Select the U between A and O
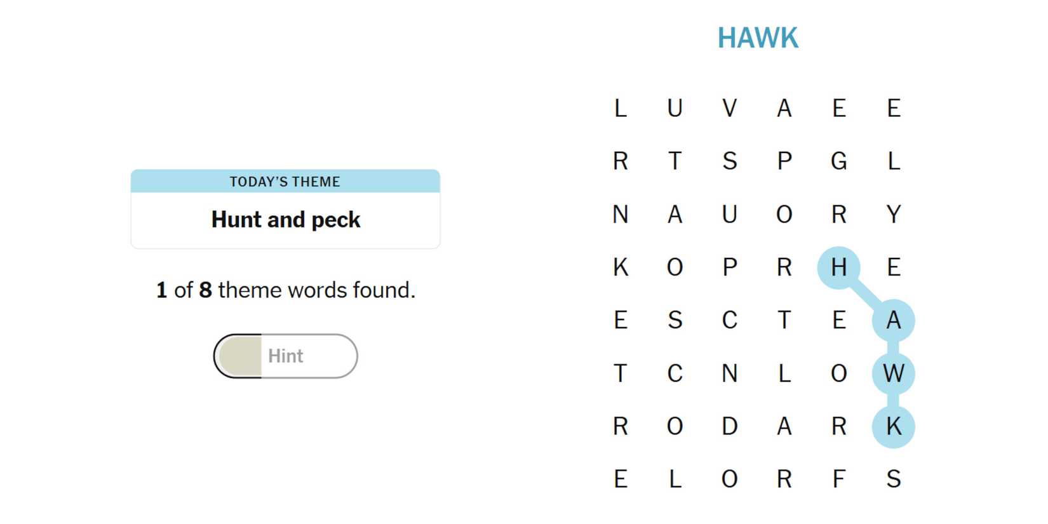Screen dimensions: 1048x524 tap(729, 214)
